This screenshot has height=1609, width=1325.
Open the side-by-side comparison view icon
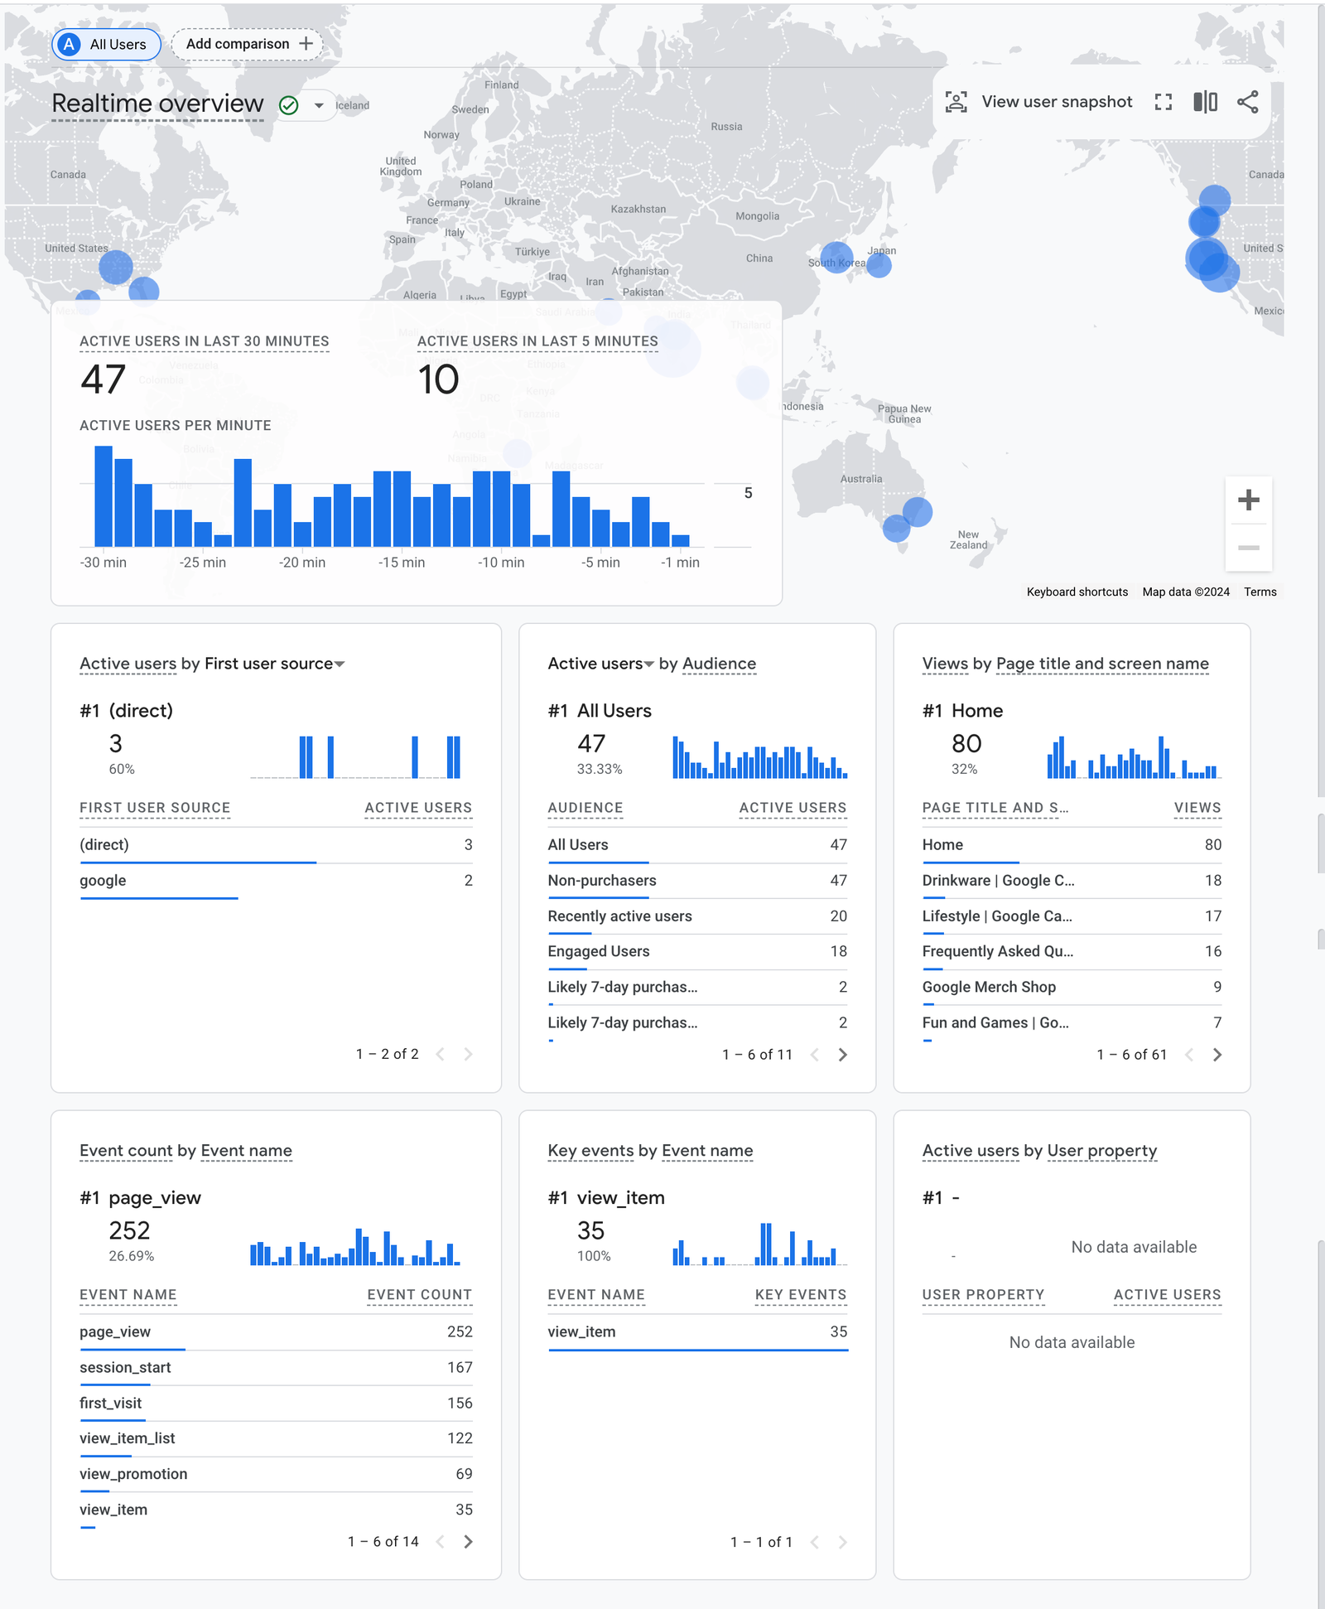(1203, 101)
